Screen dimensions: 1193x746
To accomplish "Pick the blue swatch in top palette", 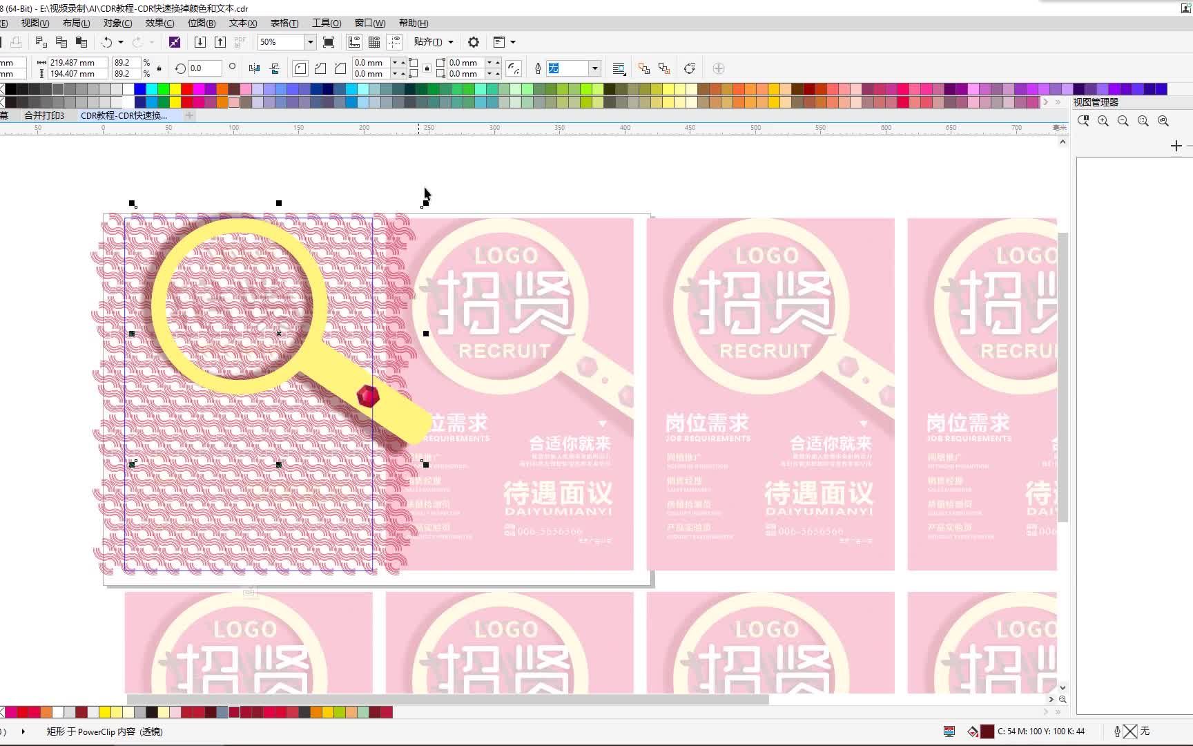I will point(139,88).
